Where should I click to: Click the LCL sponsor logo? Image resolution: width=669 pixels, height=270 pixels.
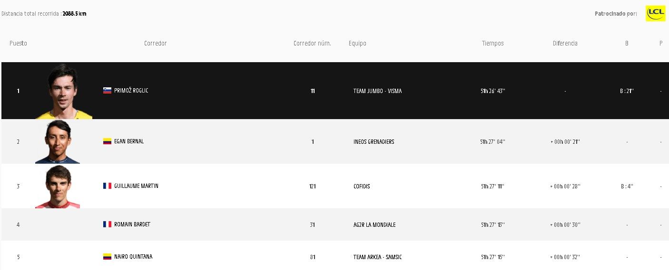(x=655, y=13)
